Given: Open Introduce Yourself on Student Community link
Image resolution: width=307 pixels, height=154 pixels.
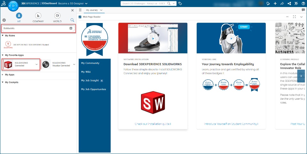Looking at the screenshot, I should coord(231,124).
